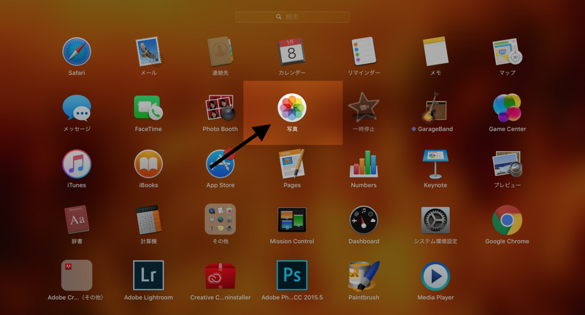Screen dimensions: 585x315
Task: Launch GarageBand
Action: tap(434, 108)
